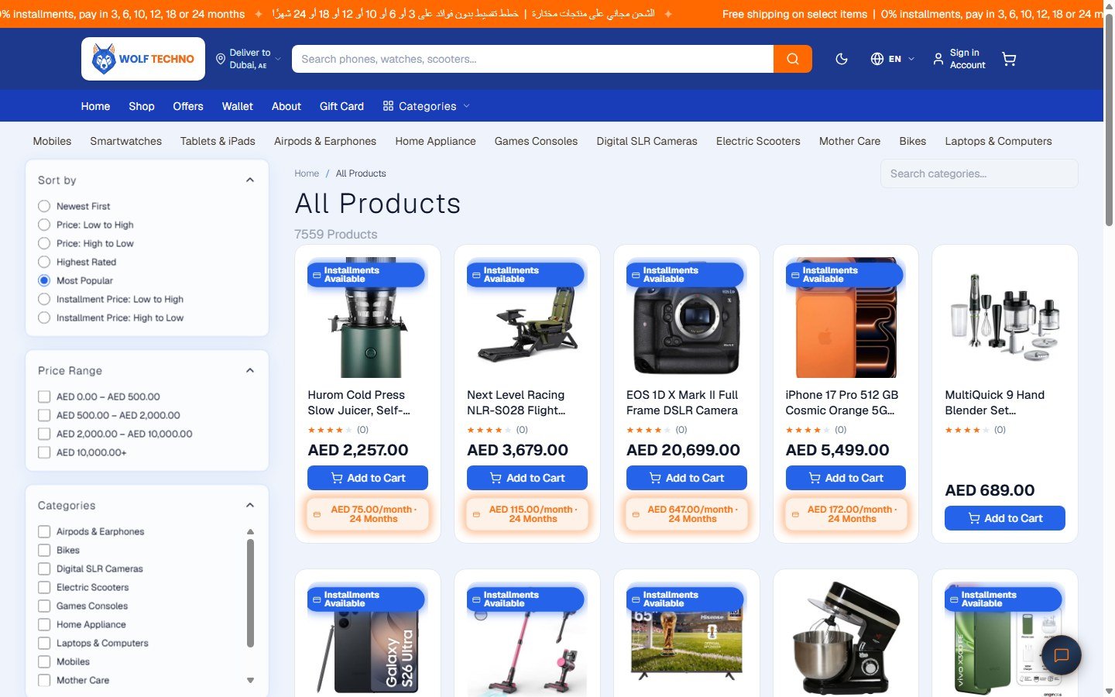Open Smartwatches category tab
This screenshot has width=1115, height=697.
coord(126,141)
